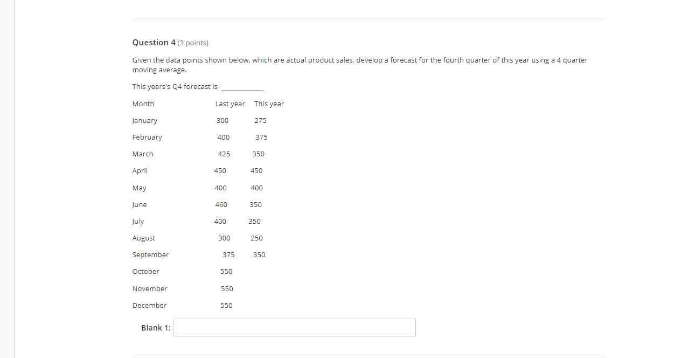Viewport: 681px width, 358px height.
Task: Select the September row label
Action: 150,254
